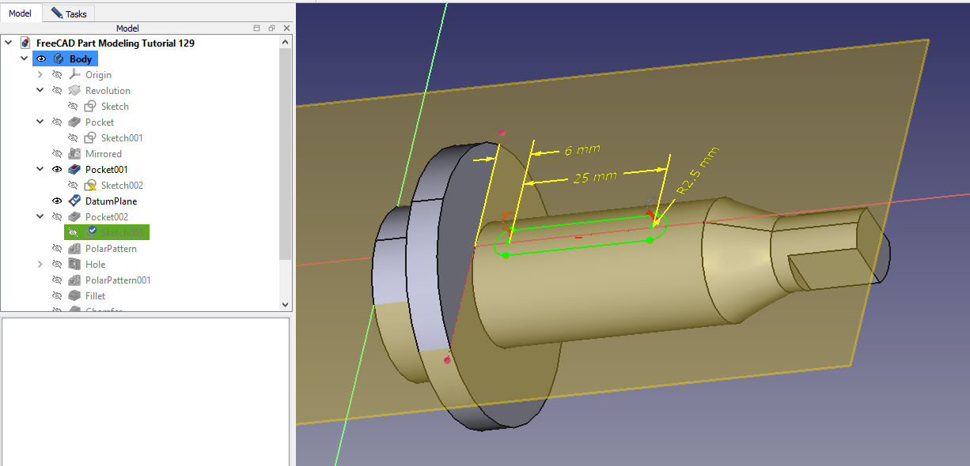Select the DatumPlane icon in model tree
This screenshot has height=466, width=970.
pyautogui.click(x=74, y=201)
